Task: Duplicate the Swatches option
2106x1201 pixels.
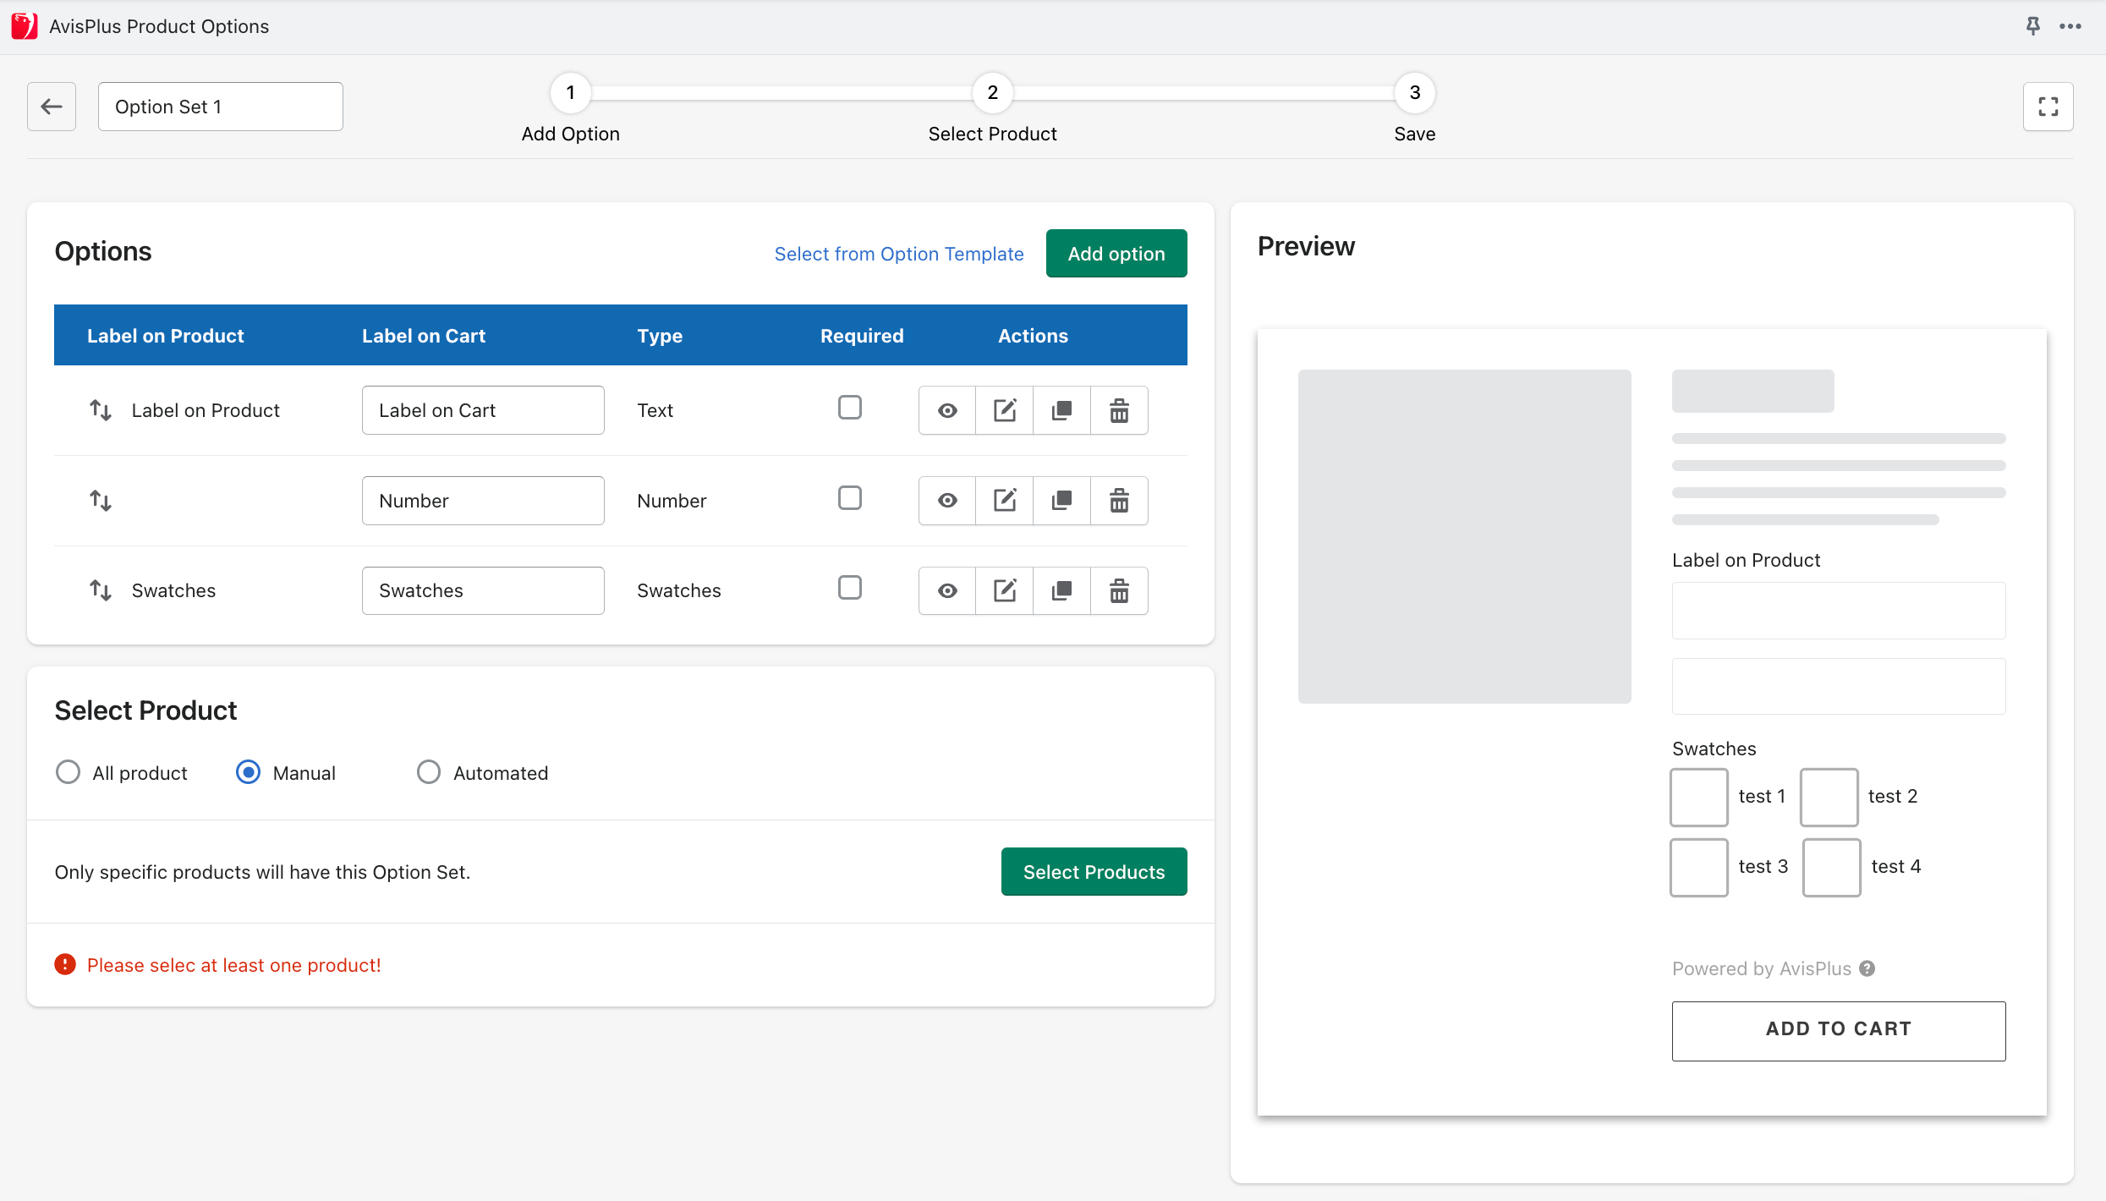Action: click(x=1061, y=590)
